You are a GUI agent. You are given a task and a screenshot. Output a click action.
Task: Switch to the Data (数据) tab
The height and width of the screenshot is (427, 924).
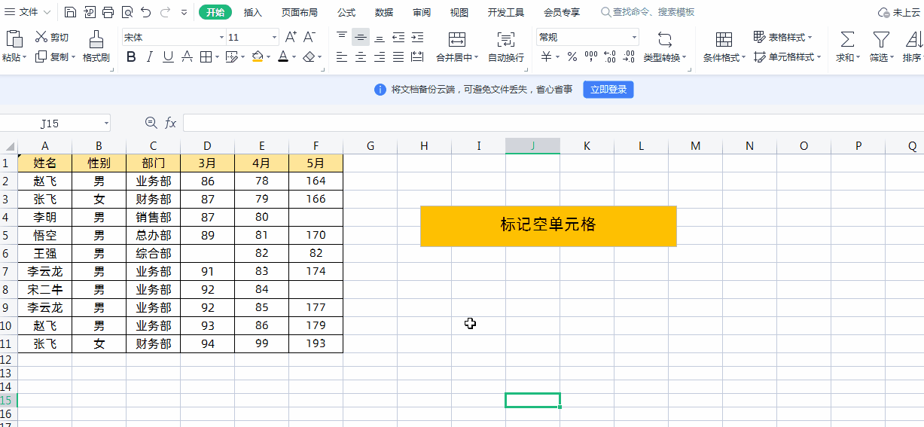click(384, 12)
